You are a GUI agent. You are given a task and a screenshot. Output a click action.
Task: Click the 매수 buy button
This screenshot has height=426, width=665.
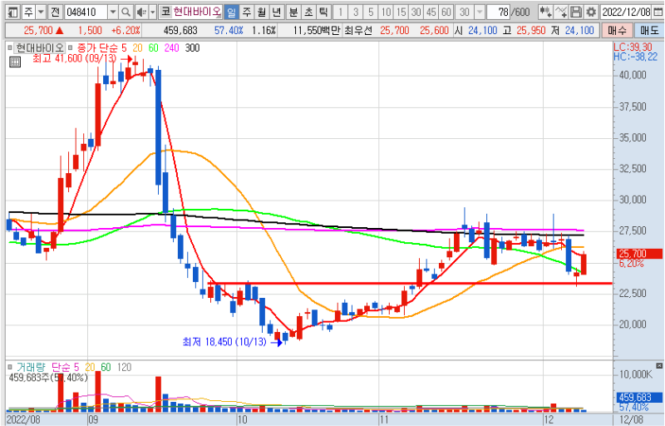click(x=617, y=30)
